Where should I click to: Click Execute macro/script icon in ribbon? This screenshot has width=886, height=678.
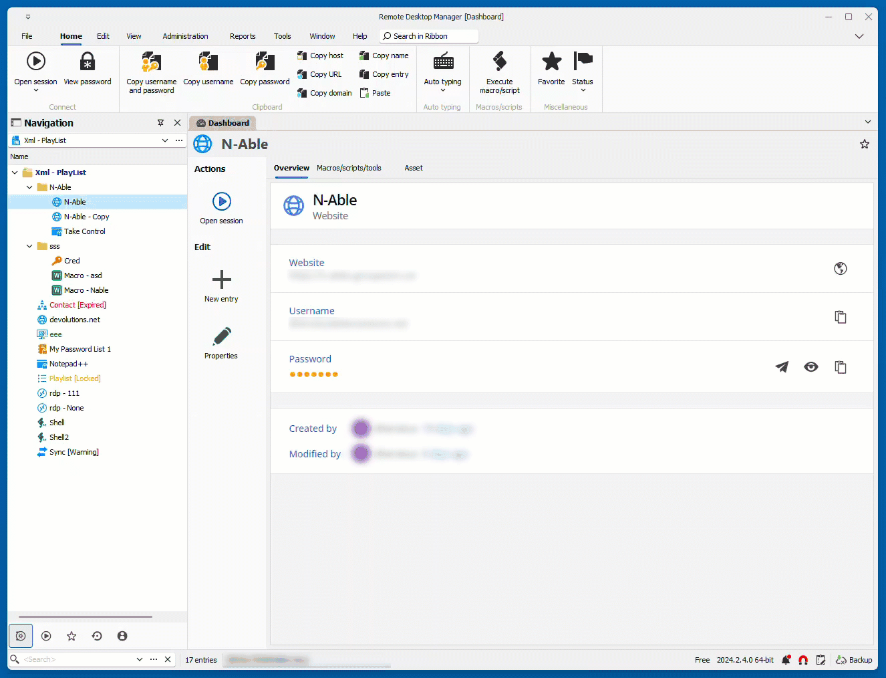[x=499, y=62]
